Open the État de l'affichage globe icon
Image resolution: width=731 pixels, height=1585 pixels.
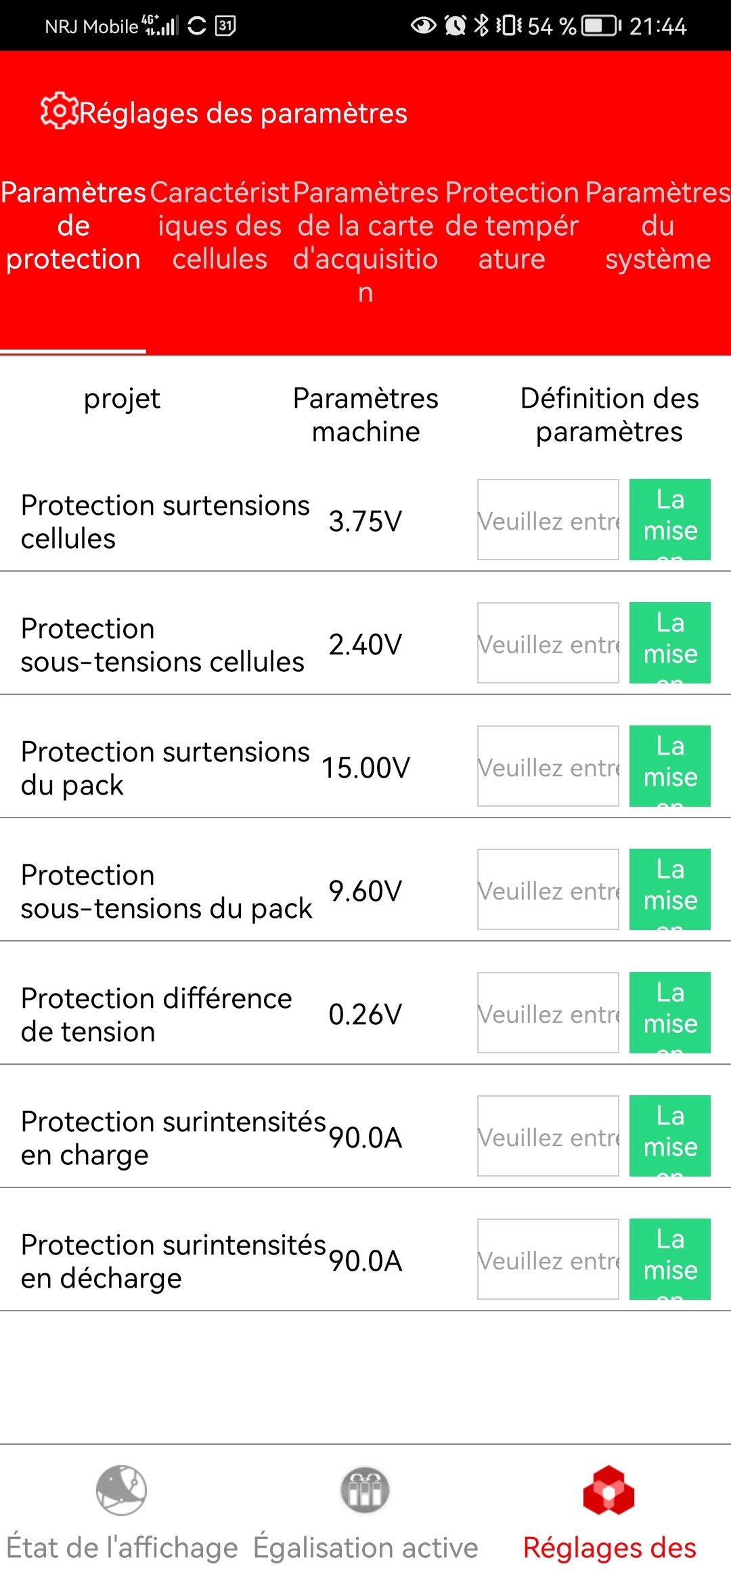click(121, 1490)
